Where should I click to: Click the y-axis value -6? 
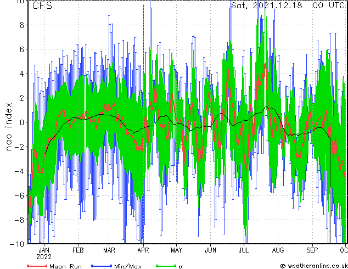tap(19, 195)
